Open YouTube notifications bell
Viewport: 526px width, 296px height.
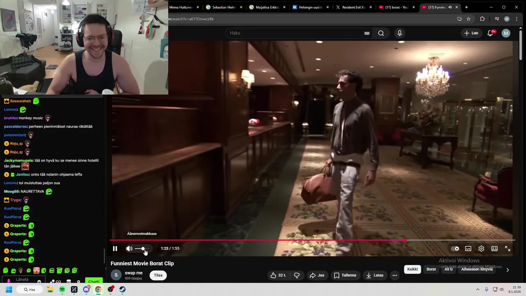[490, 33]
